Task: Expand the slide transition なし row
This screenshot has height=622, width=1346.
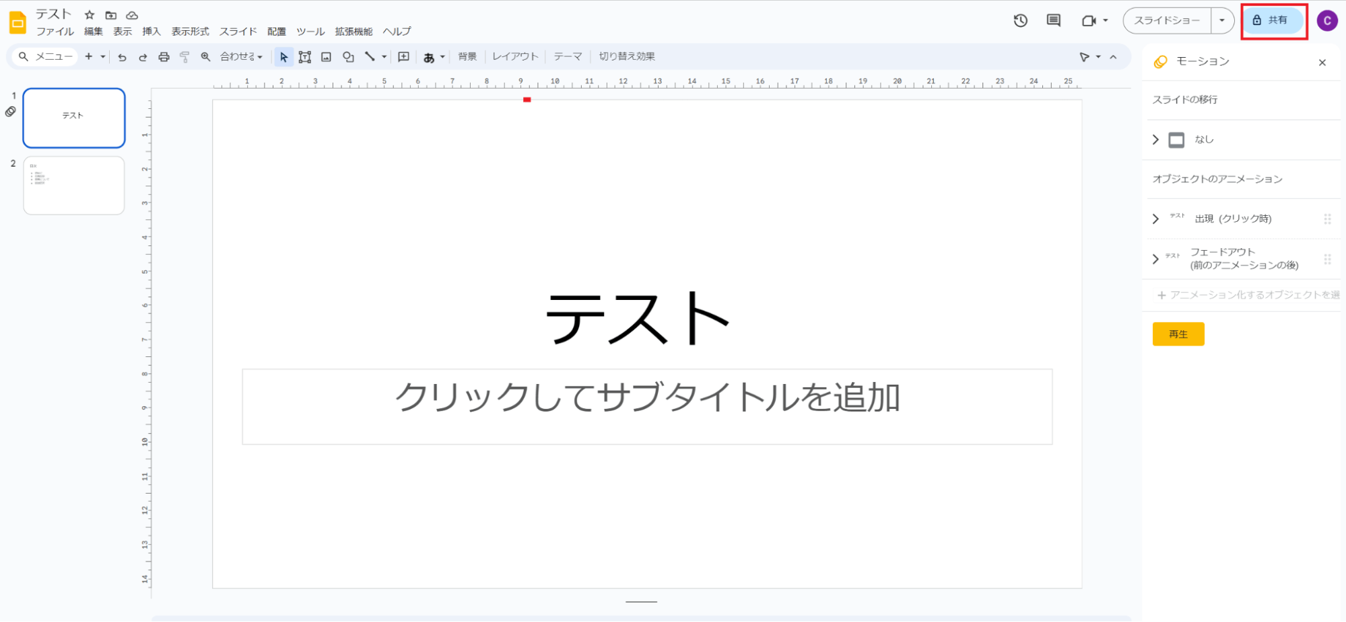Action: (x=1155, y=140)
